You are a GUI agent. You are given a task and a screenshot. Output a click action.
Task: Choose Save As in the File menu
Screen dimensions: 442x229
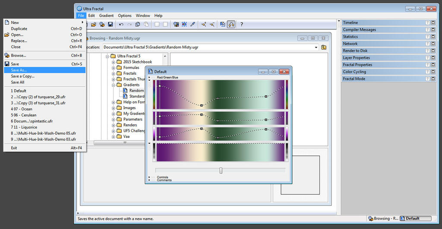click(19, 70)
